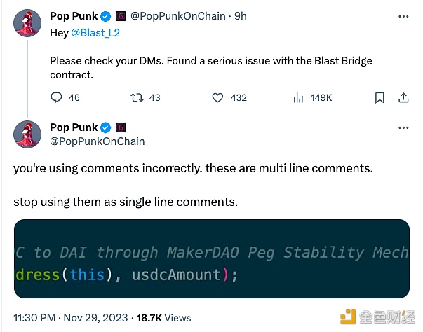Click verified badge on first tweet
This screenshot has width=423, height=332.
(x=105, y=16)
